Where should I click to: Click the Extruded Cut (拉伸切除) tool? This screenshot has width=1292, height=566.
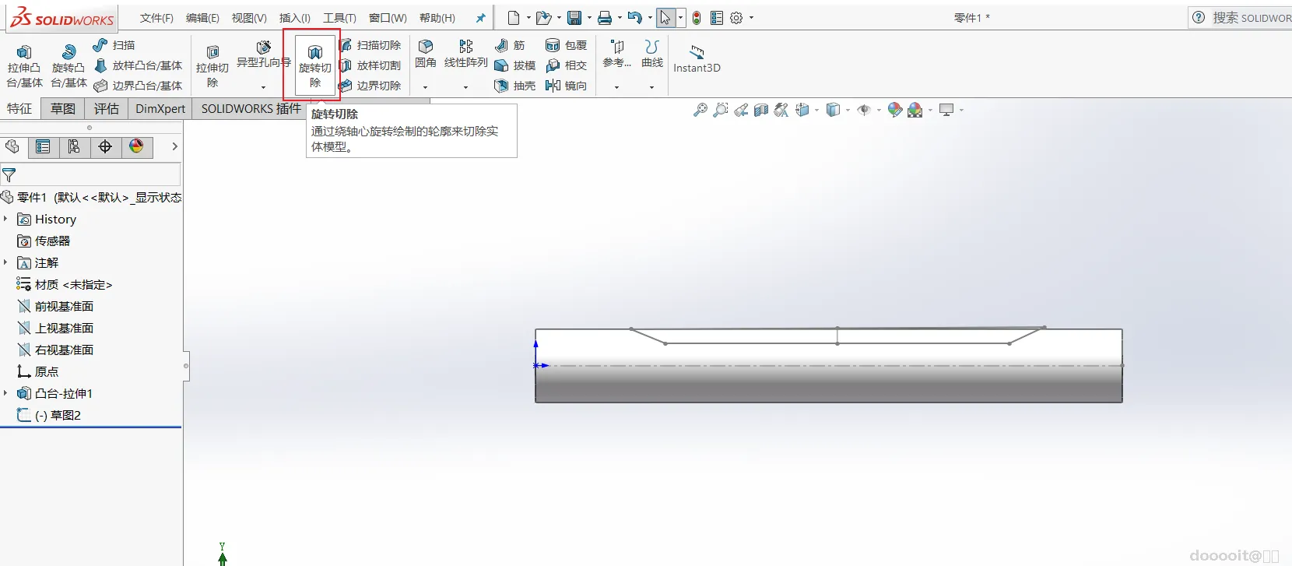point(212,65)
